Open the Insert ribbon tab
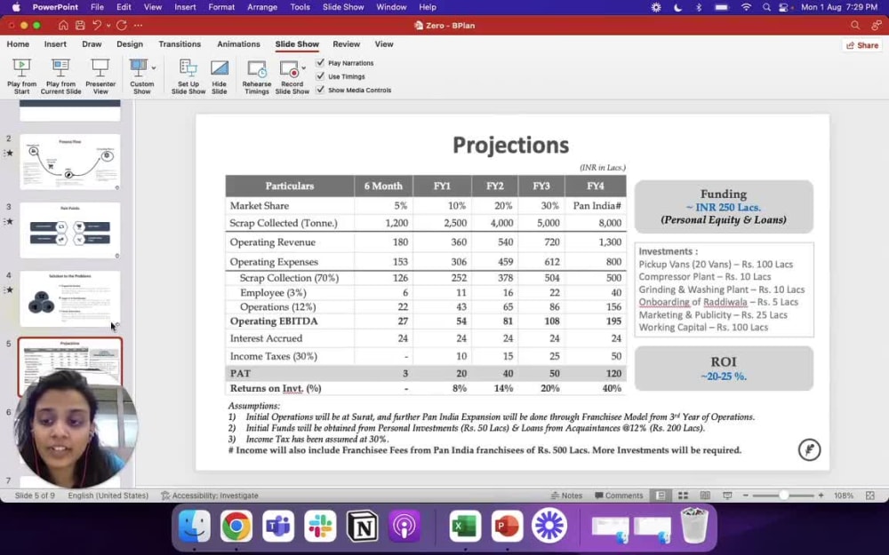This screenshot has height=555, width=889. [x=55, y=44]
